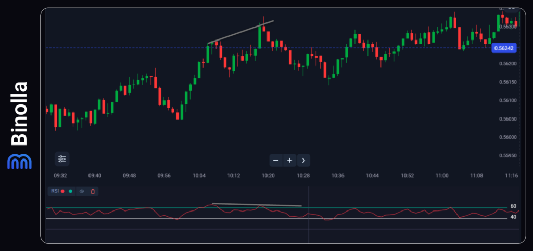The height and width of the screenshot is (251, 533).
Task: Open chart settings sliders icon
Action: coord(62,158)
